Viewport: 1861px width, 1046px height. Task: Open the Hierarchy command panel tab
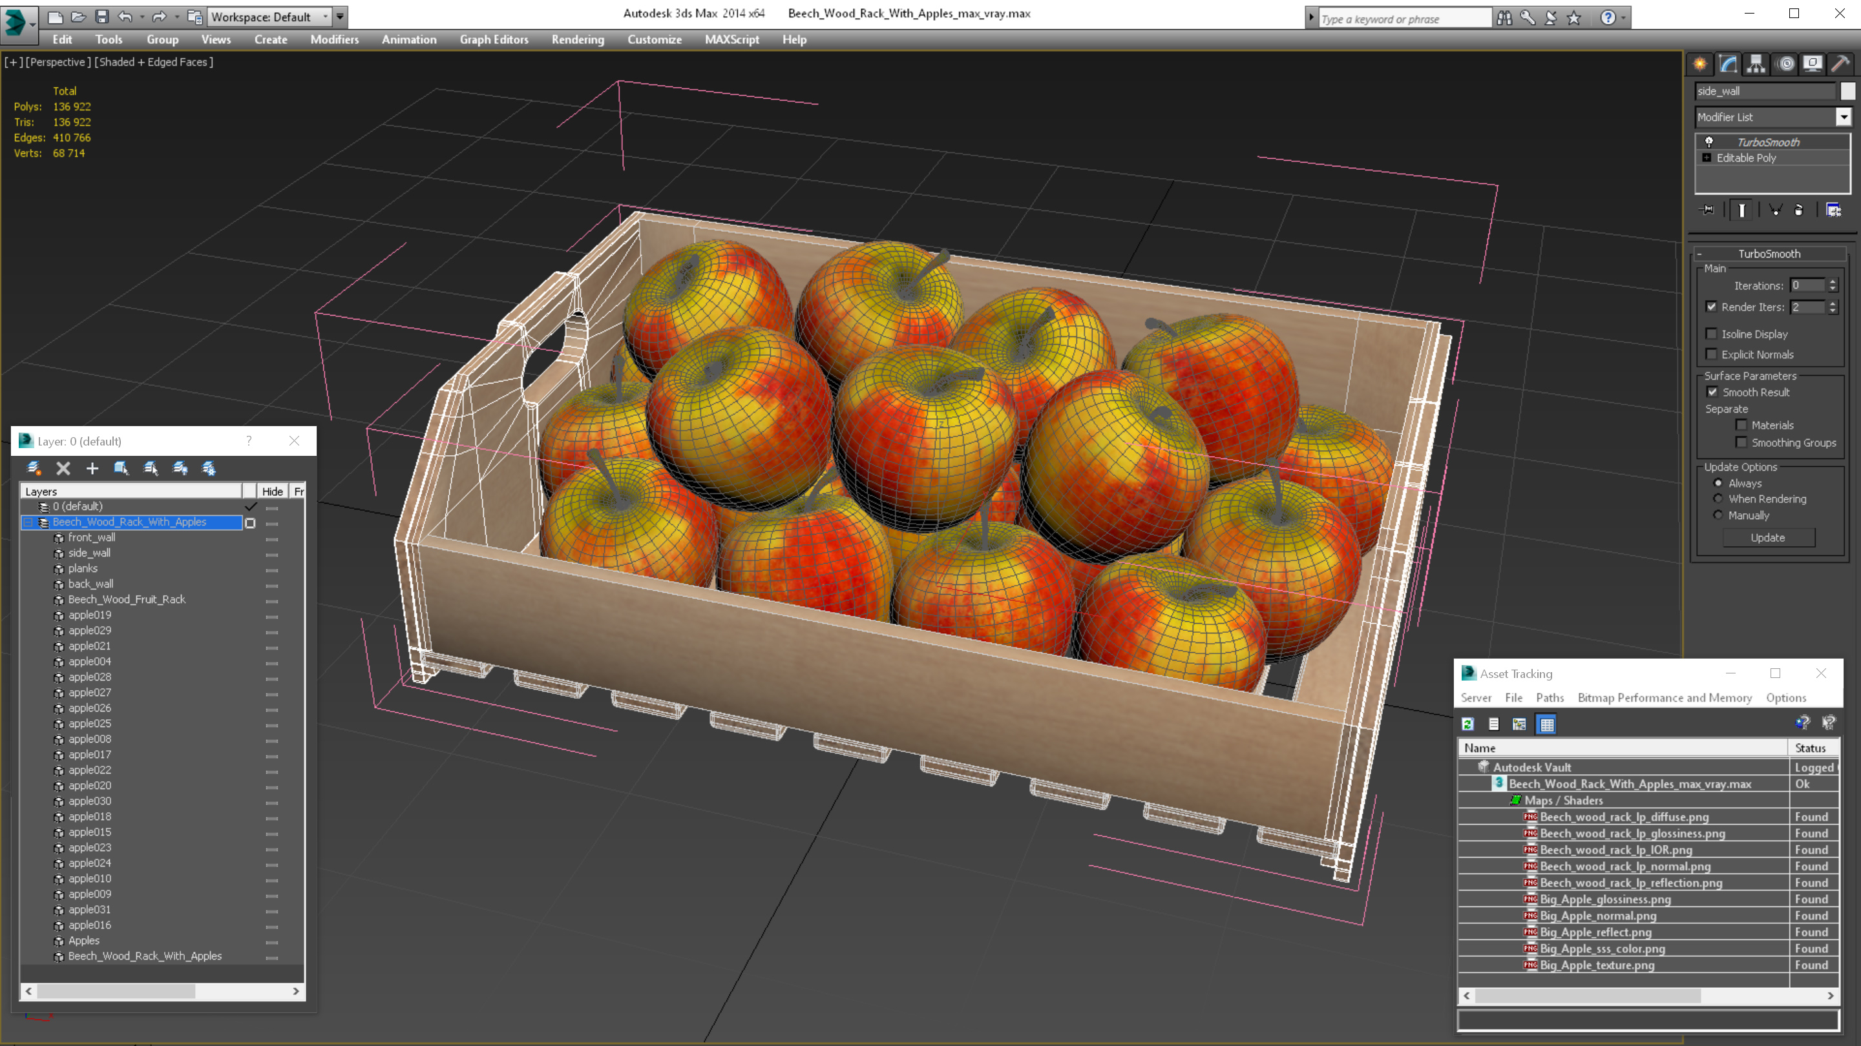tap(1756, 65)
